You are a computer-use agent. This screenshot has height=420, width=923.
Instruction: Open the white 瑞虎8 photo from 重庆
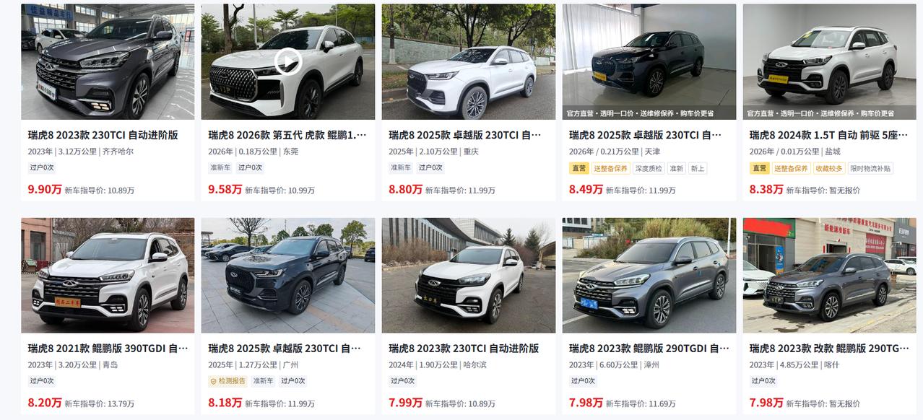[x=469, y=61]
